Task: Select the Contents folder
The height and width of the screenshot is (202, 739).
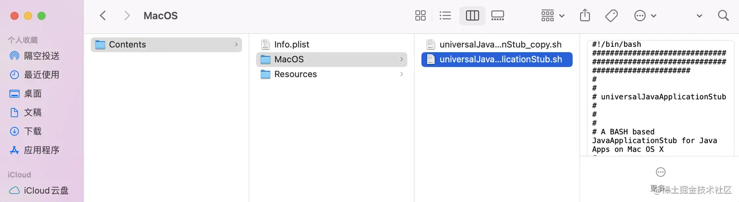Action: tap(127, 44)
